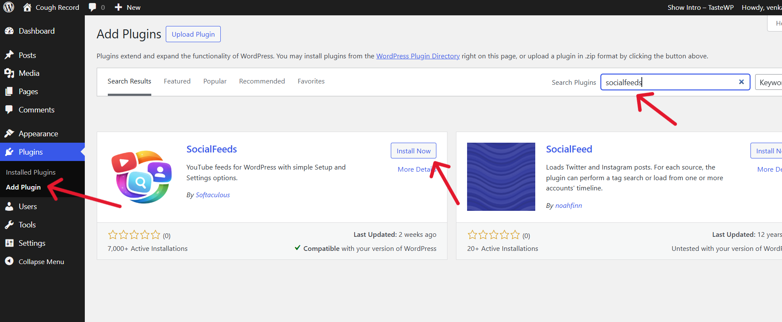Clear the search field with the X icon

pos(742,82)
